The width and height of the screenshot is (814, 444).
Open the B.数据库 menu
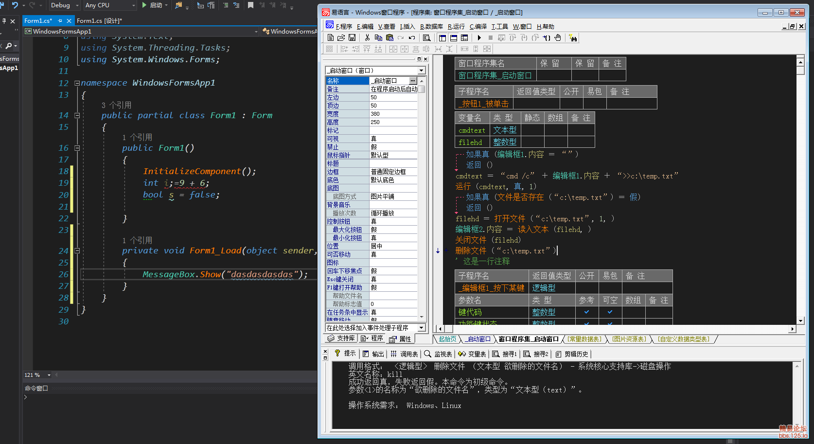point(431,26)
